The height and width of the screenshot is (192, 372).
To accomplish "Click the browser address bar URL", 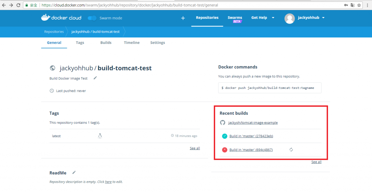I will coord(130,5).
